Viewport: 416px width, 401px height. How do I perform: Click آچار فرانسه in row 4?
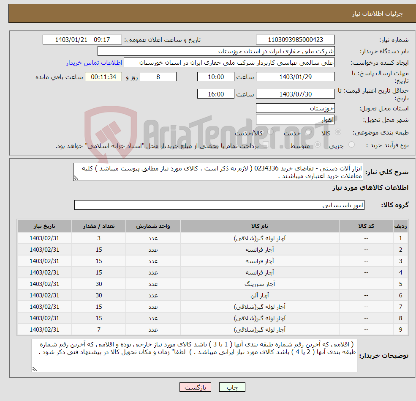tap(260, 273)
